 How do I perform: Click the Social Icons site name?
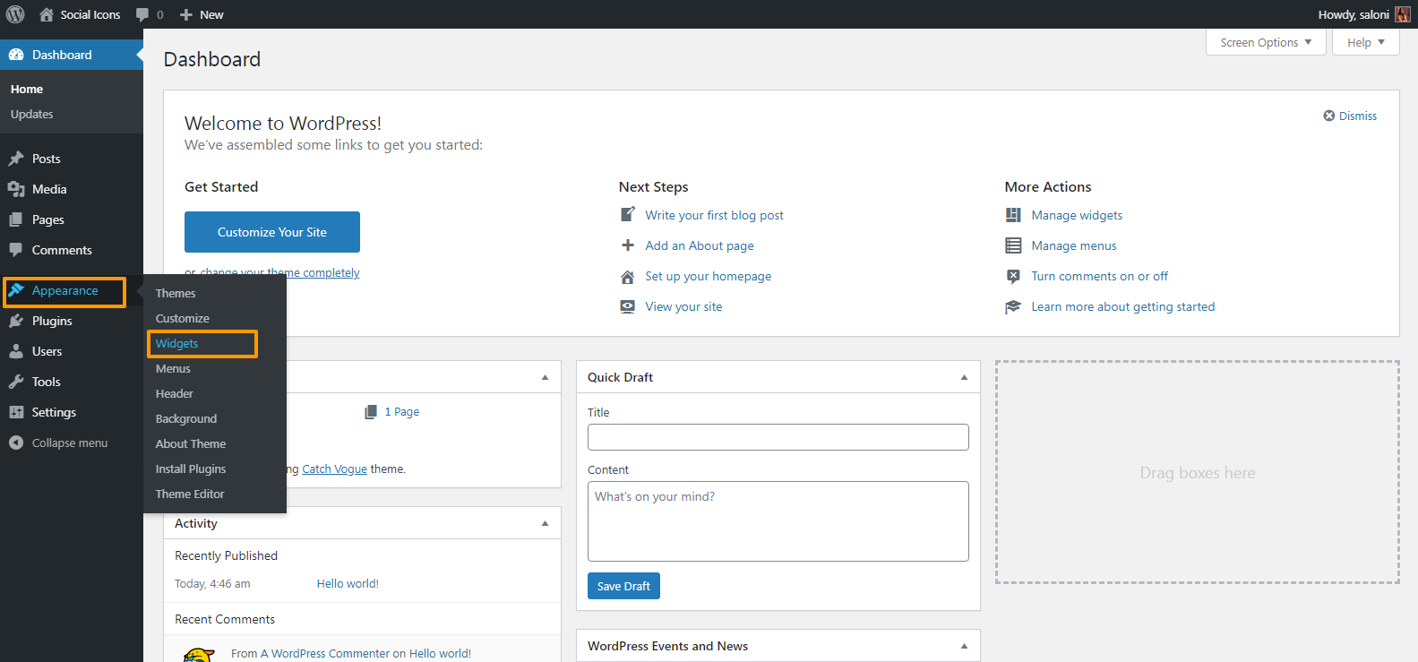pyautogui.click(x=90, y=14)
